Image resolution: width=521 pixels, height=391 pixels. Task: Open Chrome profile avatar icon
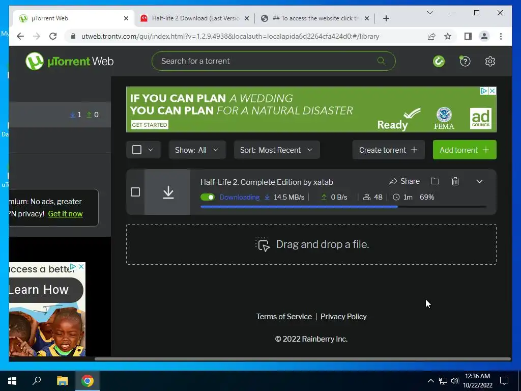pyautogui.click(x=484, y=36)
